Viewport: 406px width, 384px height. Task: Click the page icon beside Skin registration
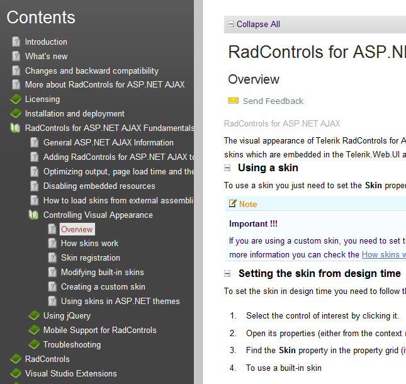tap(52, 258)
